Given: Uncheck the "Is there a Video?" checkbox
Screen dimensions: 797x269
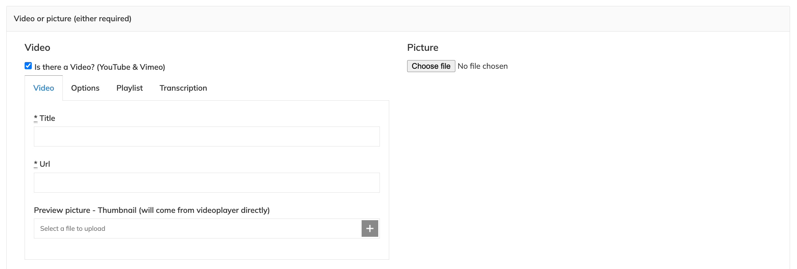Looking at the screenshot, I should click(28, 66).
